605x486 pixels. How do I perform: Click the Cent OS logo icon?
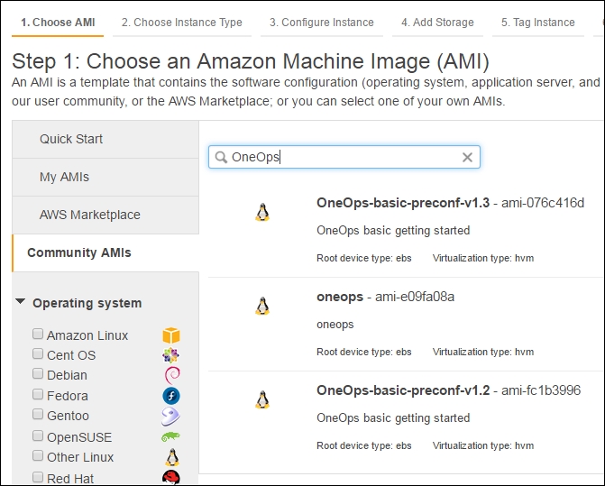pyautogui.click(x=171, y=355)
